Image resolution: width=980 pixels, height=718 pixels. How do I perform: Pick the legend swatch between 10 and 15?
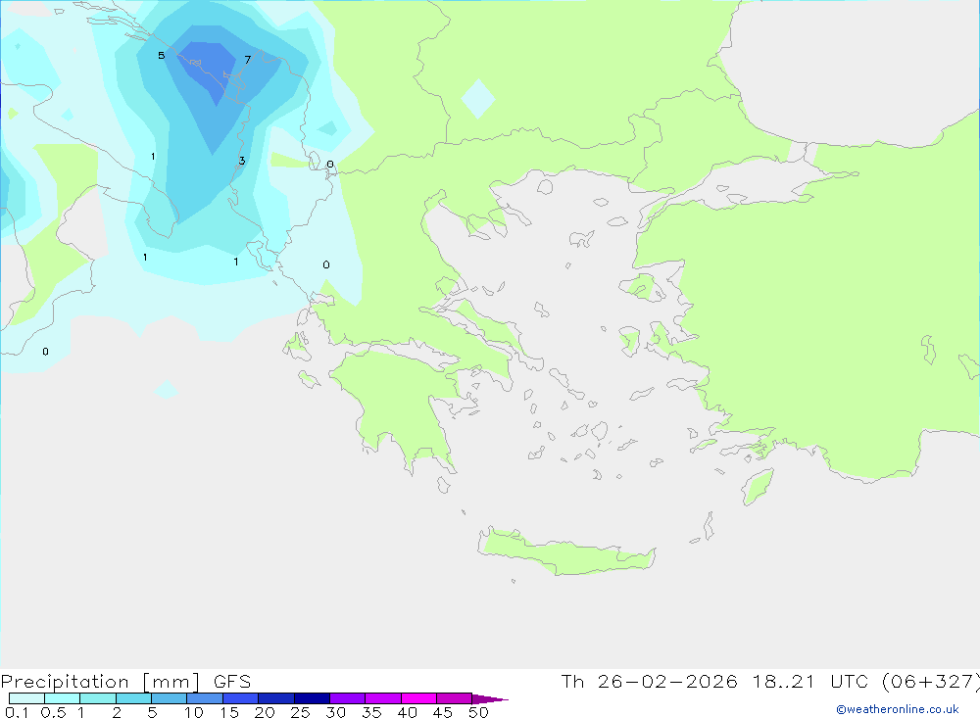205,698
